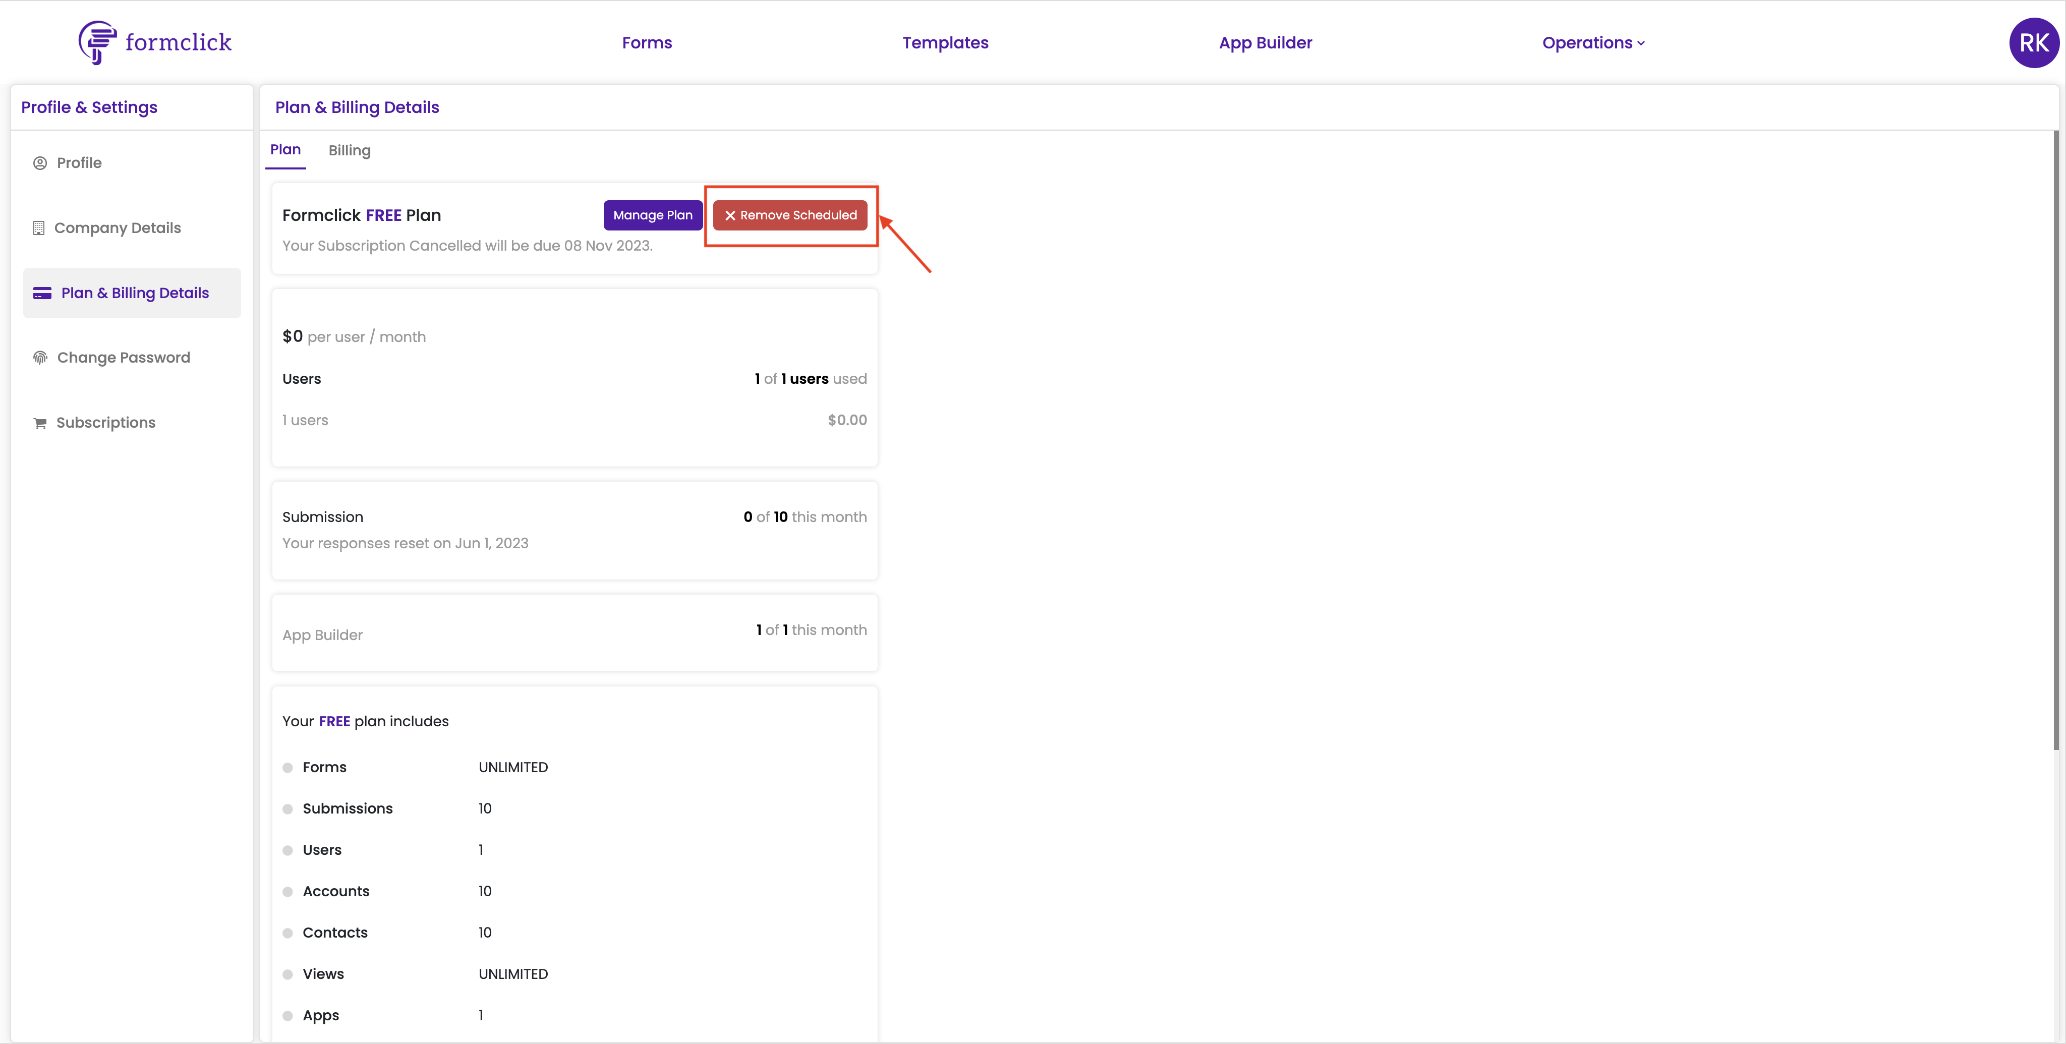The height and width of the screenshot is (1044, 2066).
Task: Click the $0 per user / month price
Action: pos(354,337)
